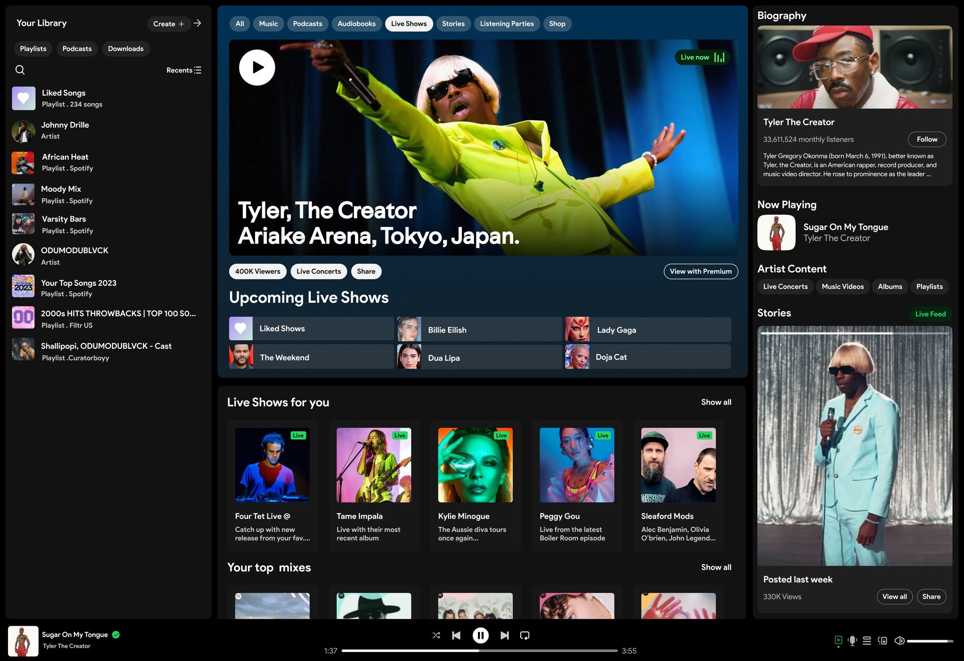Toggle shuffle playback in player bar
The height and width of the screenshot is (661, 964).
[x=436, y=635]
